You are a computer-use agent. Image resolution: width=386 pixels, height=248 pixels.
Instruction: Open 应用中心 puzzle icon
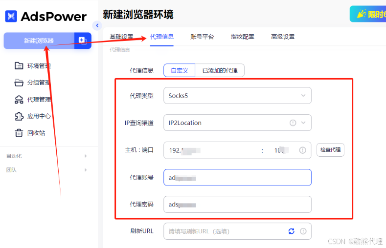pyautogui.click(x=19, y=116)
